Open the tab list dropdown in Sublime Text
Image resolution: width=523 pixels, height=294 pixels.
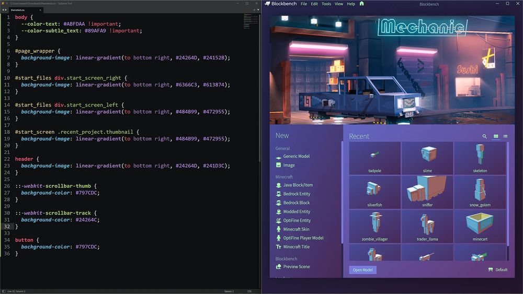258,10
